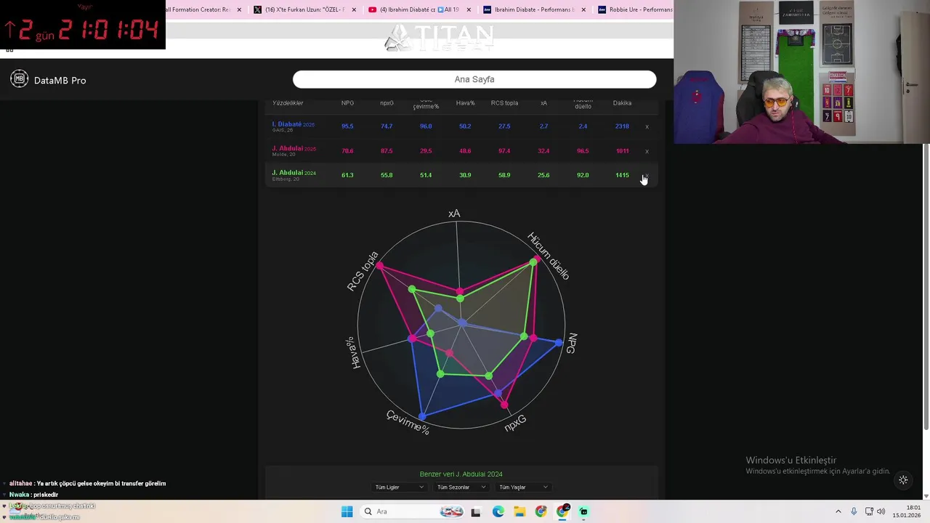This screenshot has height=523, width=930.
Task: Open the Chrome icon with notification badge
Action: 562,511
